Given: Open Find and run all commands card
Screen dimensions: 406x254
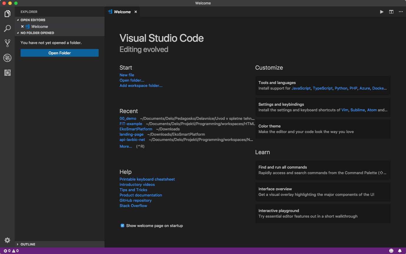Looking at the screenshot, I should 323,170.
